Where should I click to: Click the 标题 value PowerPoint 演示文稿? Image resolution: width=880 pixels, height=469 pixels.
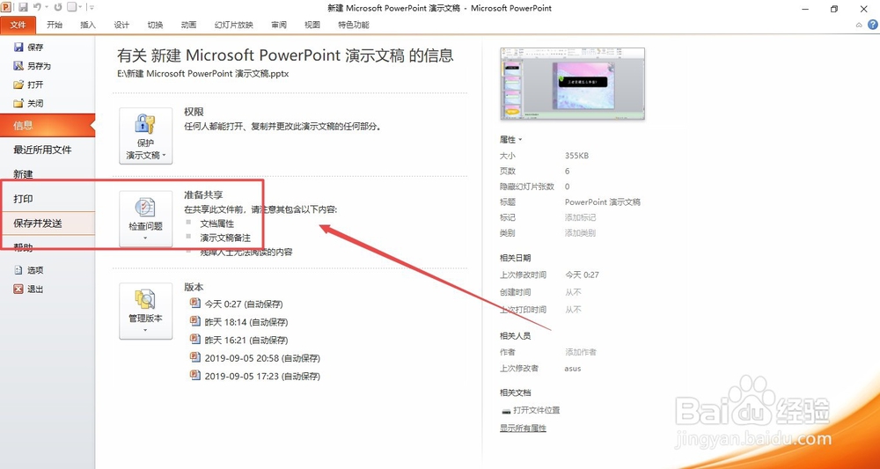[x=603, y=202]
